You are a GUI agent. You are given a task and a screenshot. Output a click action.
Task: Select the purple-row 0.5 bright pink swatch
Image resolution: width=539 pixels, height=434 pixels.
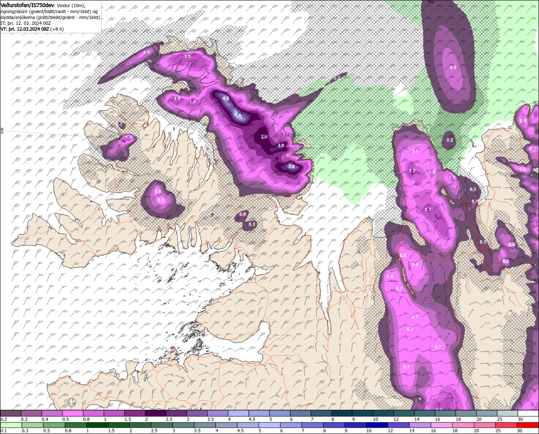[73, 413]
